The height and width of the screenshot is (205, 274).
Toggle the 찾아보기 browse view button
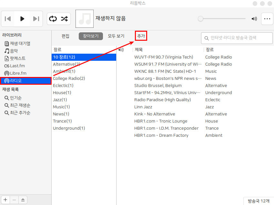91,36
